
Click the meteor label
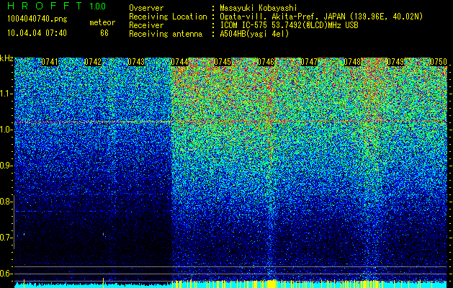(102, 22)
